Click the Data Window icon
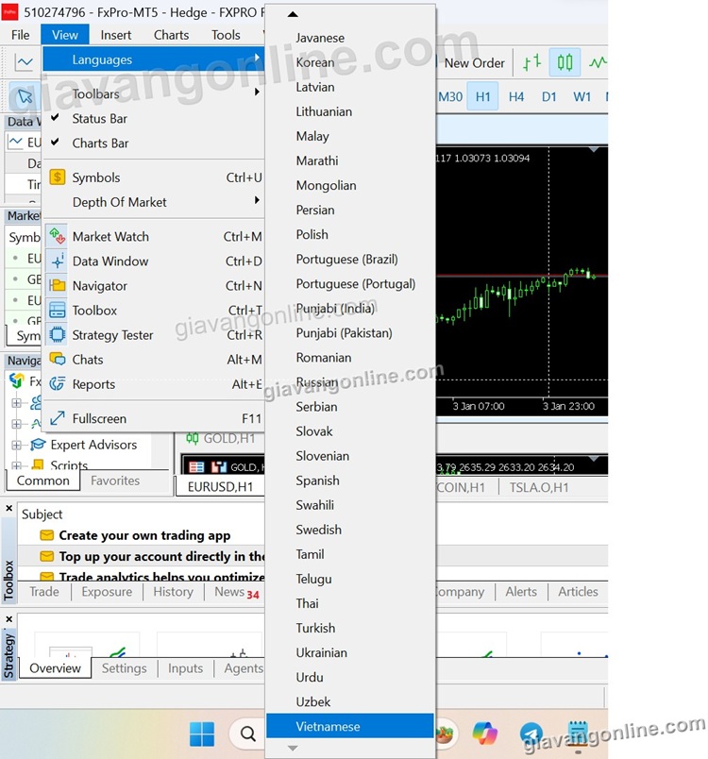This screenshot has height=759, width=708. [57, 261]
